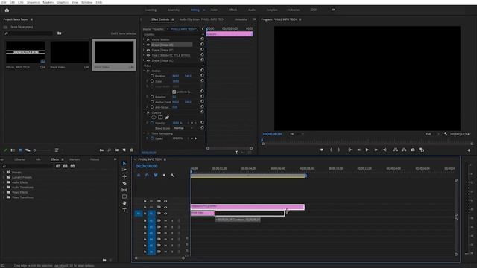Open timeline display settings wrench

pos(172,176)
